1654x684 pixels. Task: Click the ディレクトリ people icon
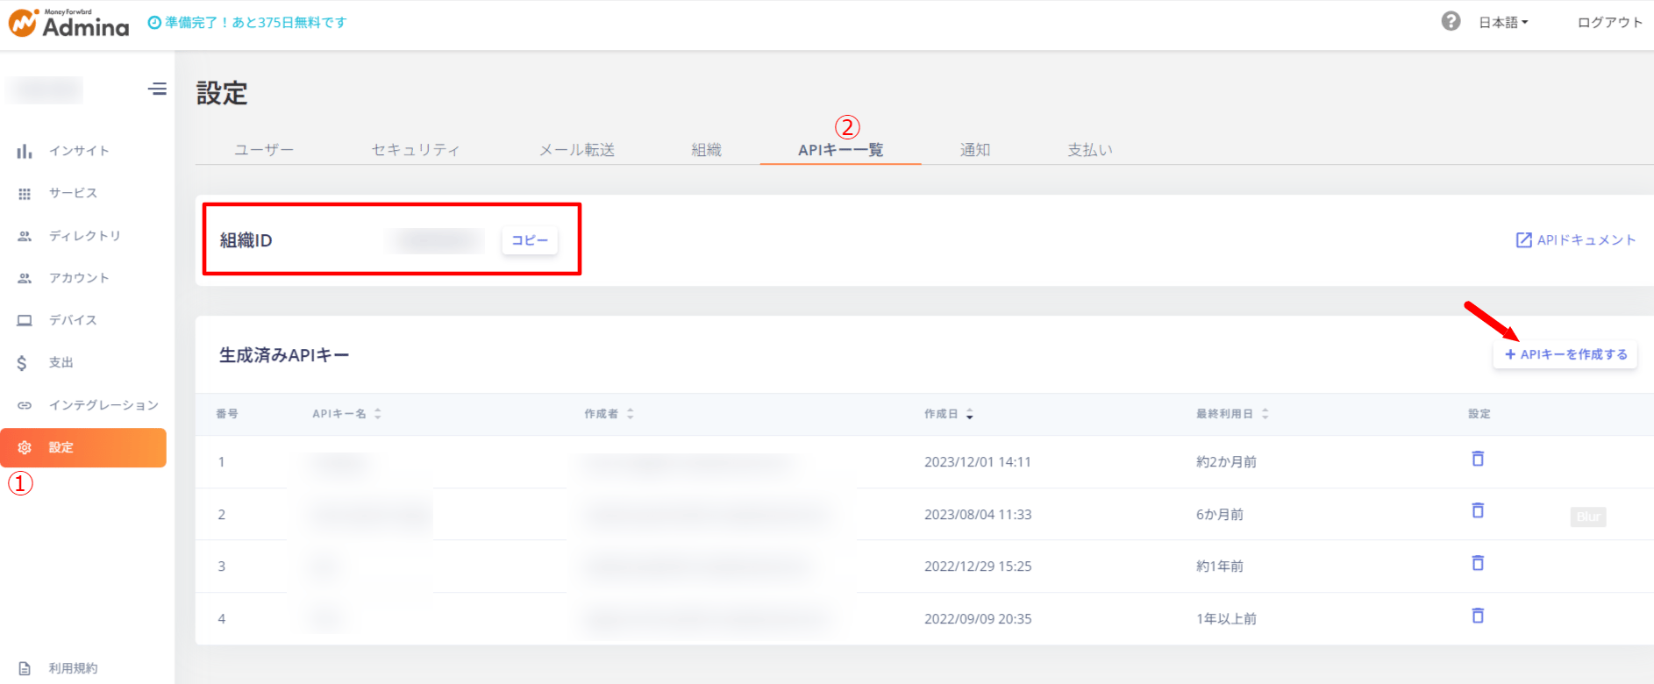[25, 236]
